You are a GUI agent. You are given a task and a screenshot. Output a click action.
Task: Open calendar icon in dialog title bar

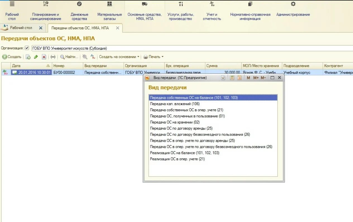[239, 78]
